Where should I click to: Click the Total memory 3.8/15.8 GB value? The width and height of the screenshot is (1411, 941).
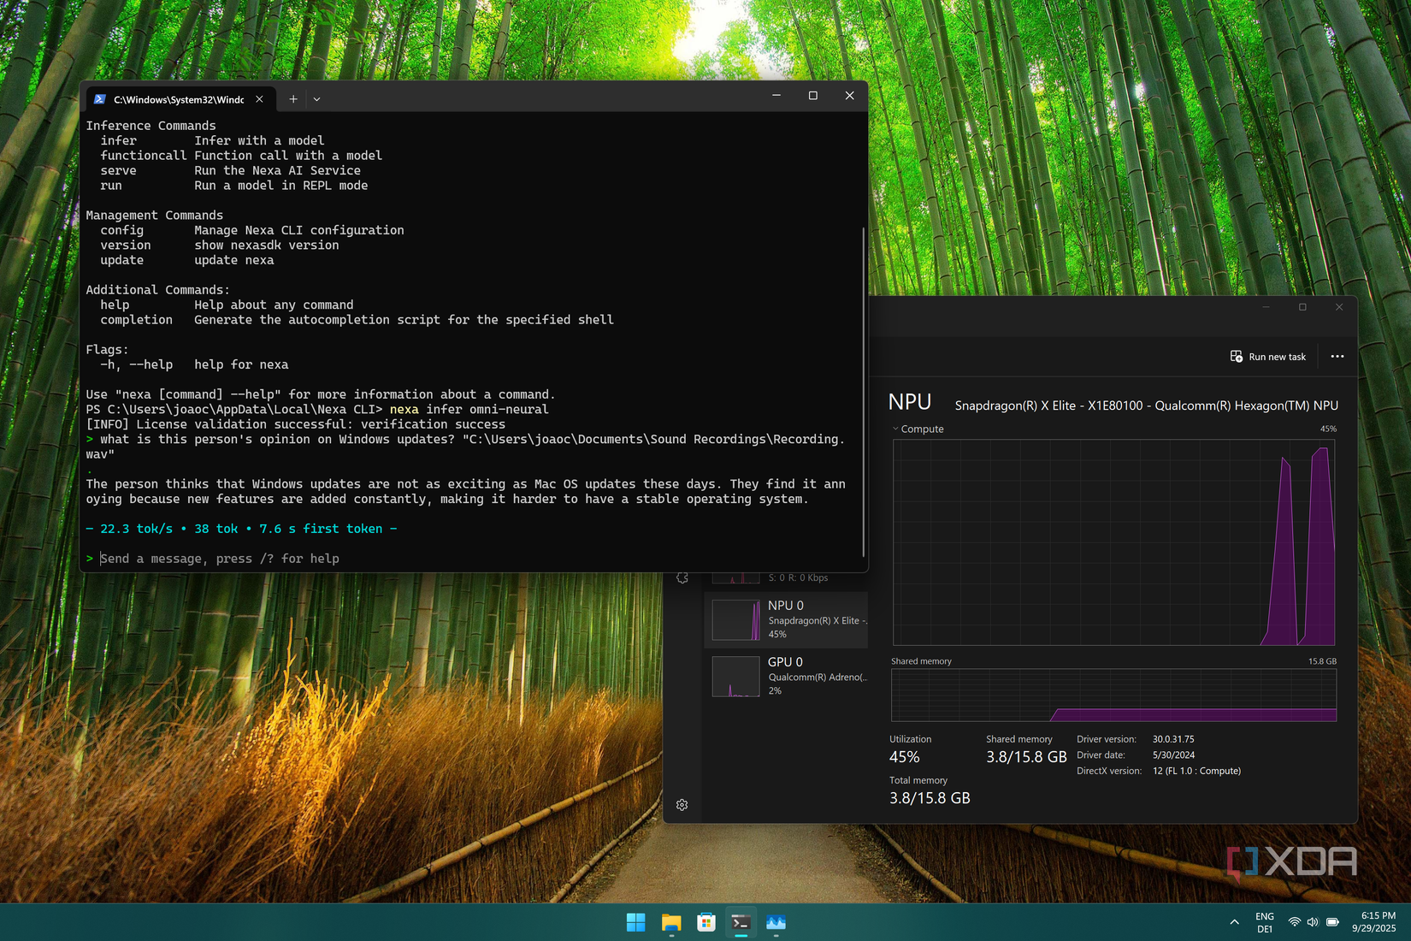click(x=930, y=798)
